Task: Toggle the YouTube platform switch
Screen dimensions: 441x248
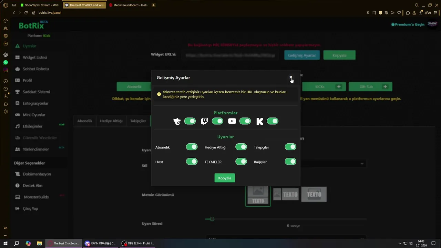Action: point(245,121)
